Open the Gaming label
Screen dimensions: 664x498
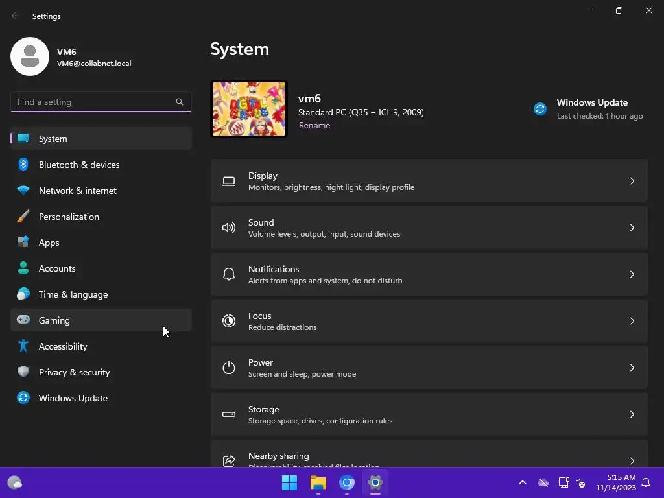[x=54, y=320]
